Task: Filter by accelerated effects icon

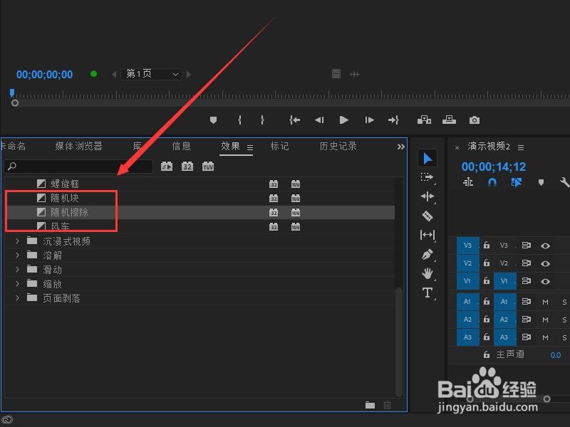Action: click(167, 167)
